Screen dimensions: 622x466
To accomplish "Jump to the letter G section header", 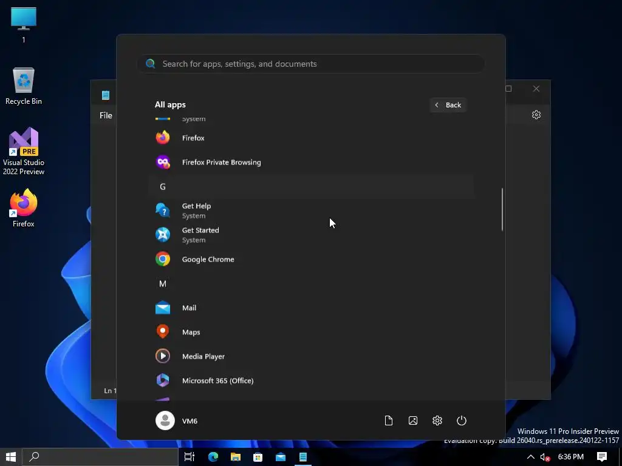I will coord(311,186).
